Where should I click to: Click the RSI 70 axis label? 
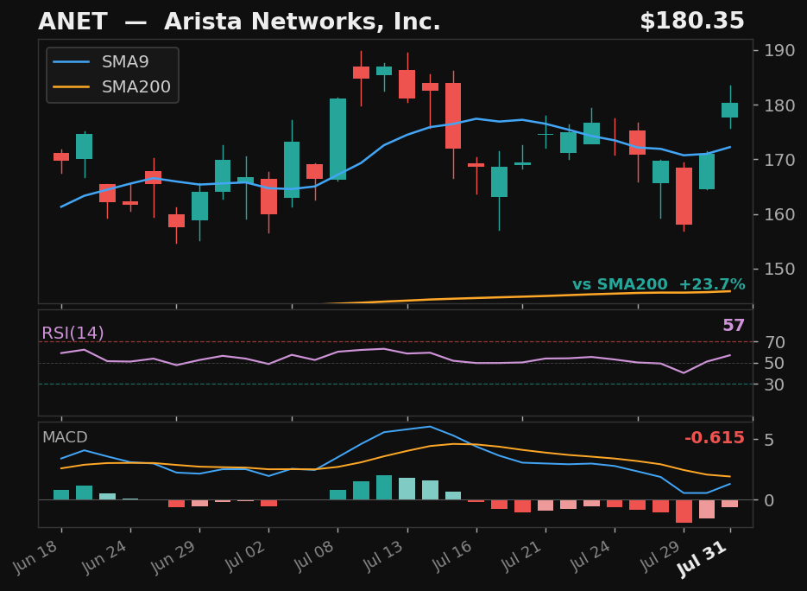click(x=774, y=342)
